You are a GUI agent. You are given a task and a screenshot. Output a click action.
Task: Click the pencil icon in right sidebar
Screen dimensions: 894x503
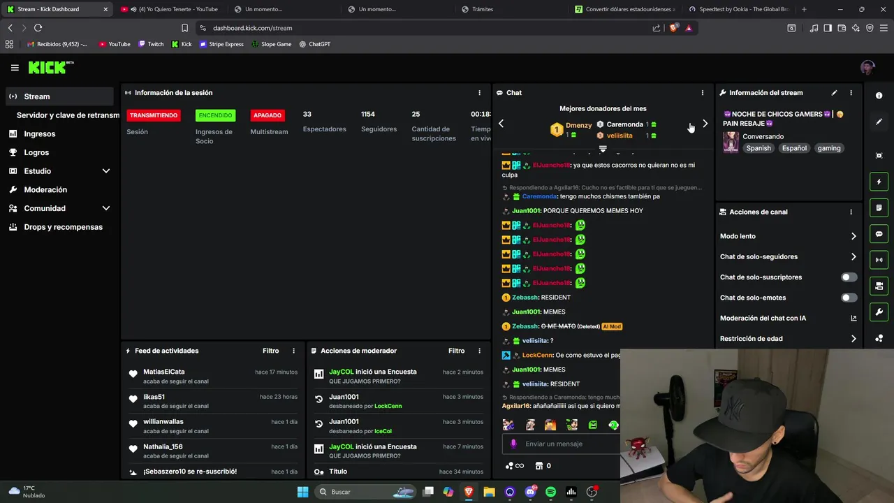(x=879, y=122)
